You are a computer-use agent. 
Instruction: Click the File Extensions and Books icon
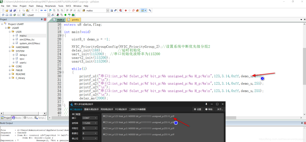[58, 15]
